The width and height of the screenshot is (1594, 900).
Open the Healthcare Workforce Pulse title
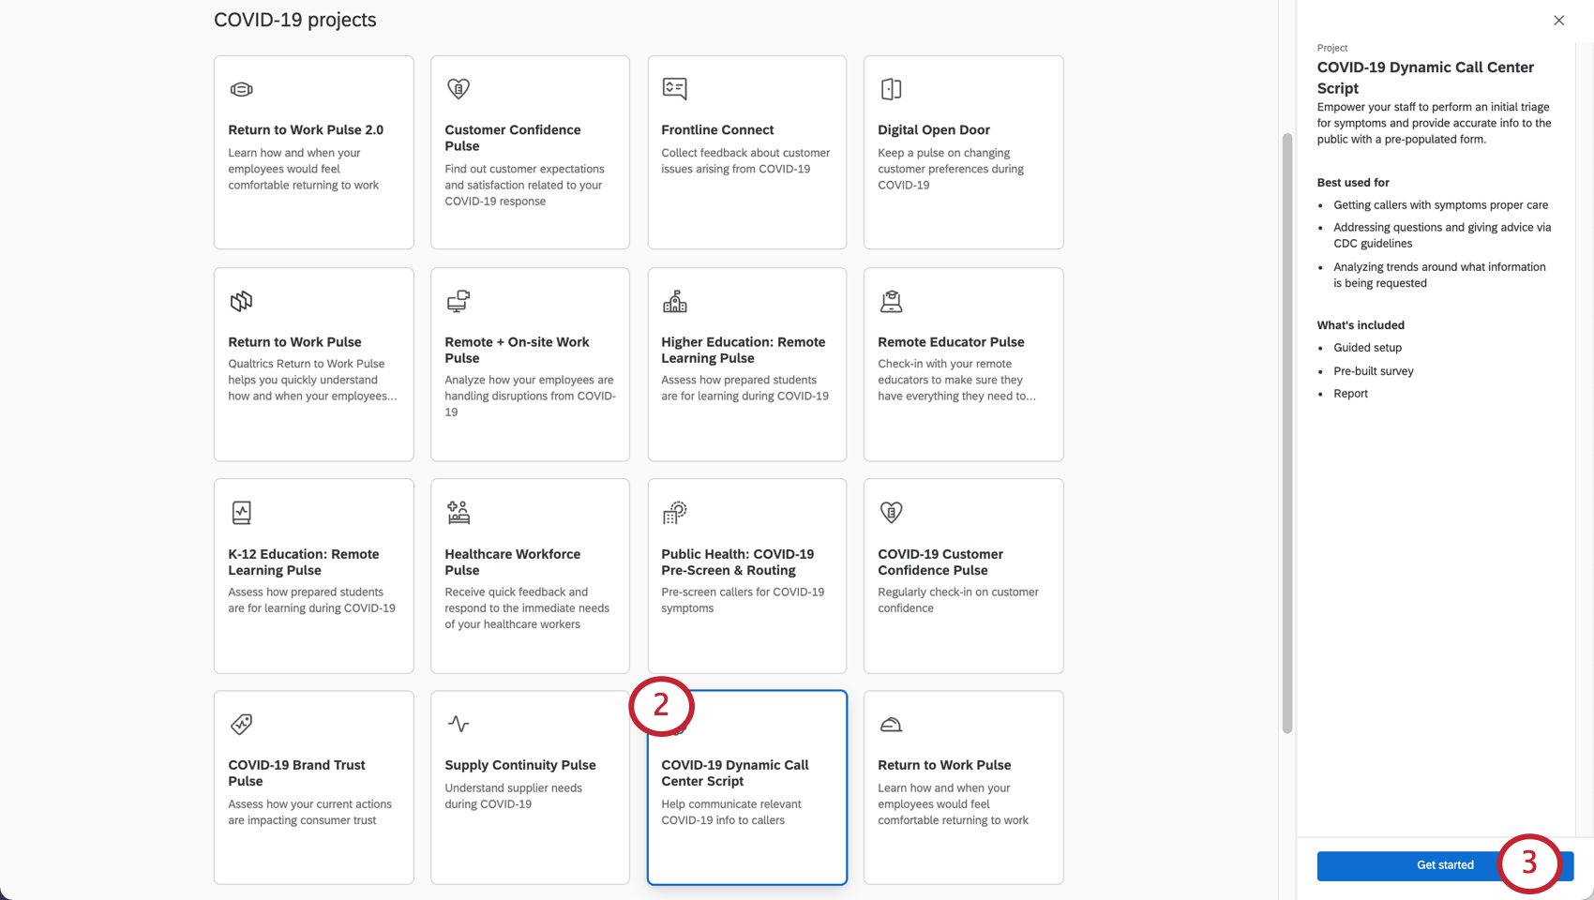(513, 562)
